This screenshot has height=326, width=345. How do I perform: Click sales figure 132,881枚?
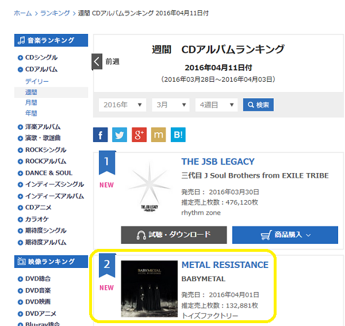242,305
